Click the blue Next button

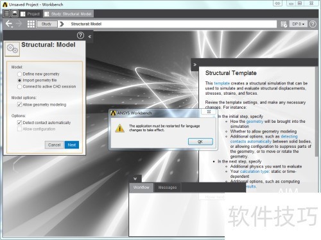click(x=72, y=145)
